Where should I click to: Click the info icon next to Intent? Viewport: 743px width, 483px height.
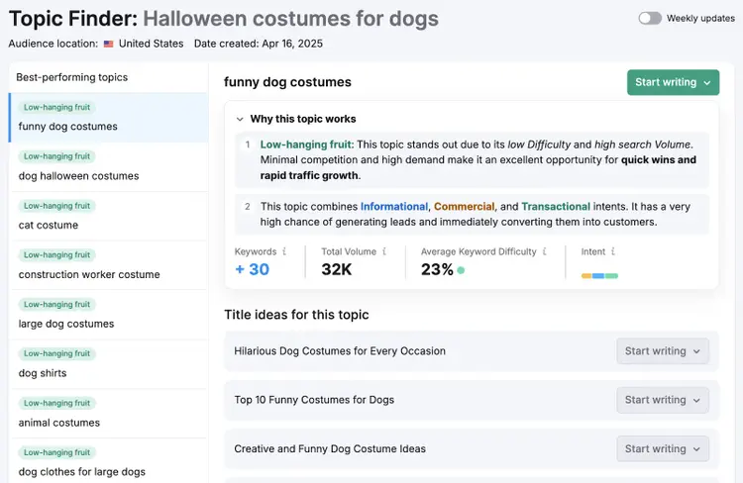pyautogui.click(x=613, y=251)
